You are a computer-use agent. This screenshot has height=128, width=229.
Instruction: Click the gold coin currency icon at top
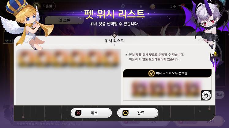click(x=153, y=6)
